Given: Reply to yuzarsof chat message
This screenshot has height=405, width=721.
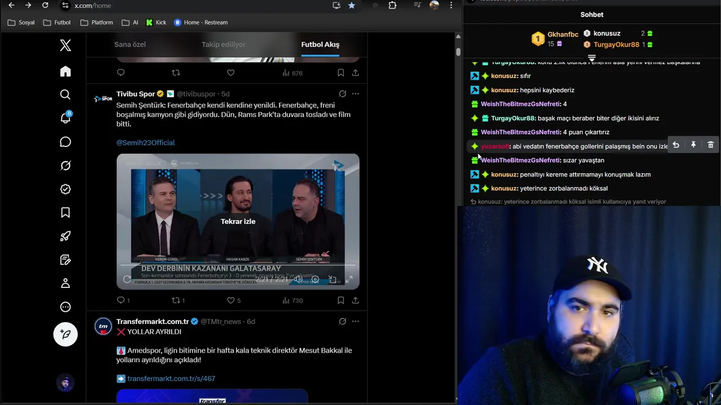Looking at the screenshot, I should tap(676, 145).
